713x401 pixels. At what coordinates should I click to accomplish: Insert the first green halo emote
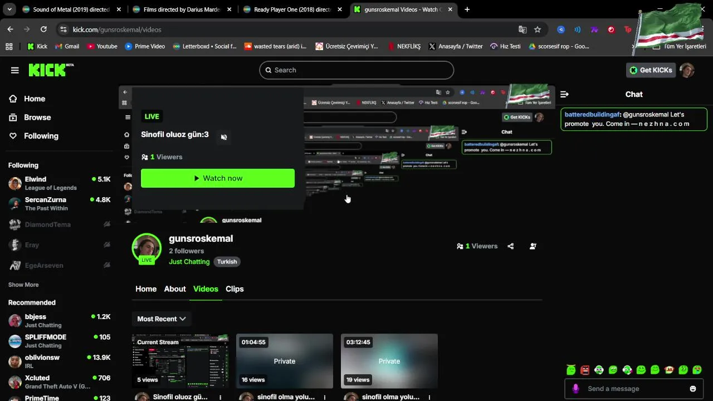[x=571, y=370]
